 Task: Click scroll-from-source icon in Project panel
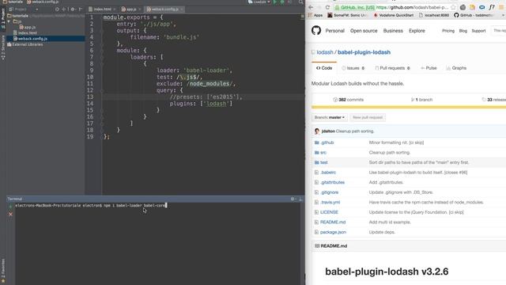(x=57, y=9)
